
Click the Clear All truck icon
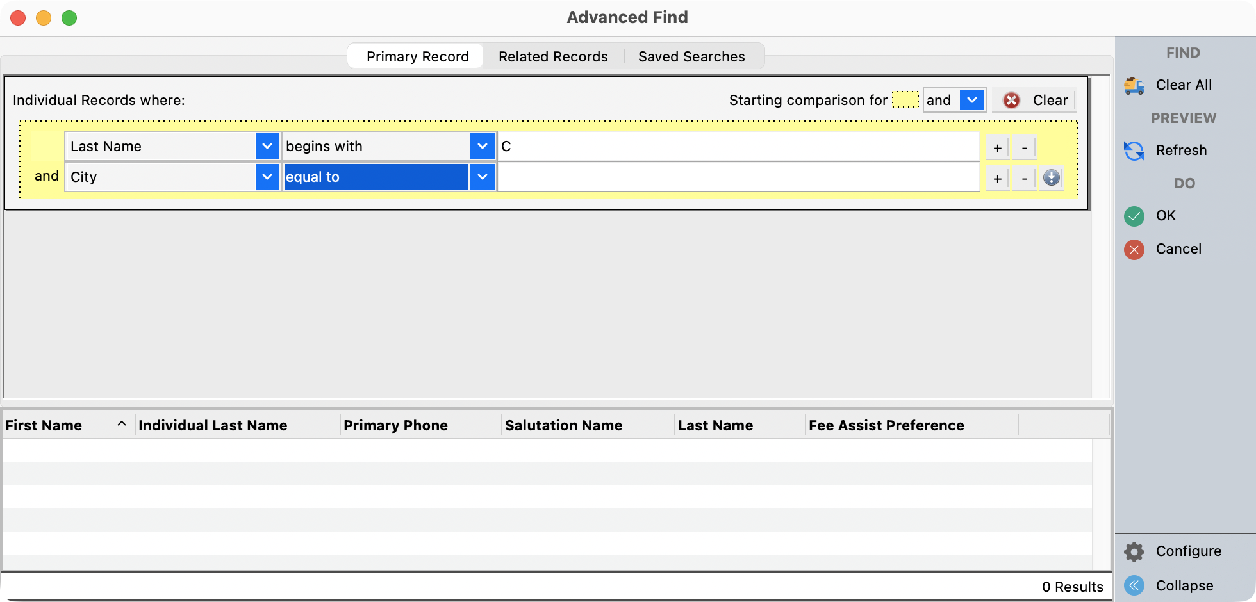[x=1134, y=85]
